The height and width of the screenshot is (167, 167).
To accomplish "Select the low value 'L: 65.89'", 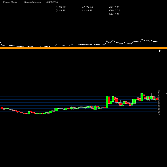I will tap(87, 11).
